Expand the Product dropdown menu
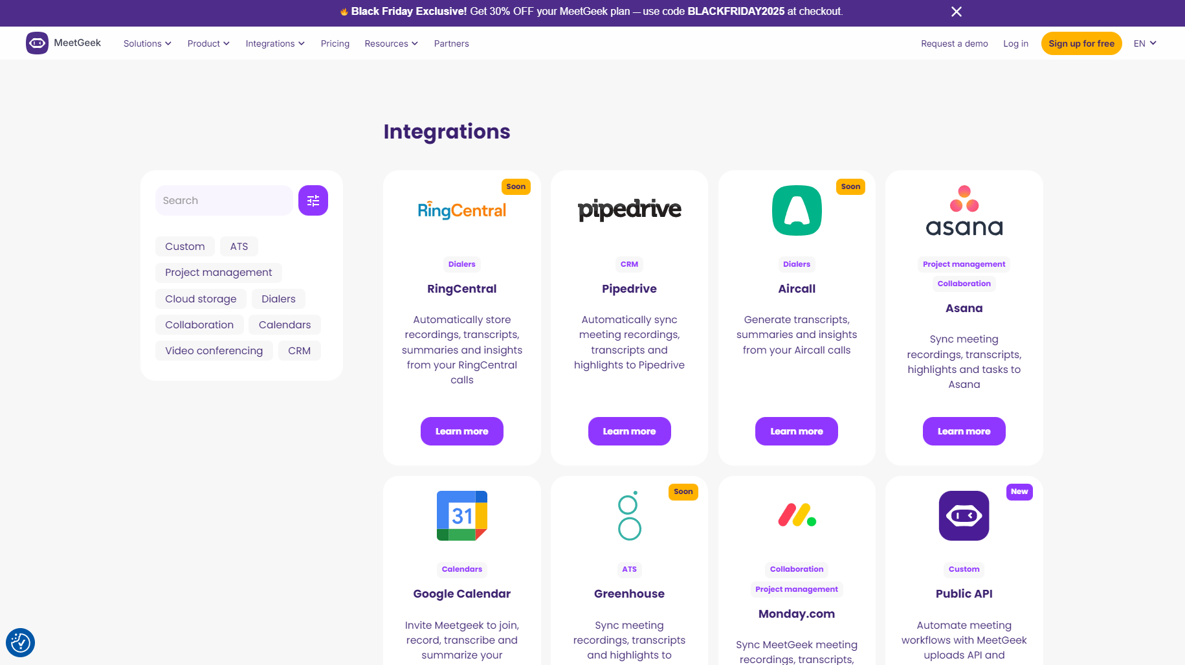The height and width of the screenshot is (665, 1185). (208, 43)
